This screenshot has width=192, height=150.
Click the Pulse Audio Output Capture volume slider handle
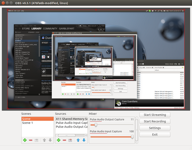click(x=96, y=125)
